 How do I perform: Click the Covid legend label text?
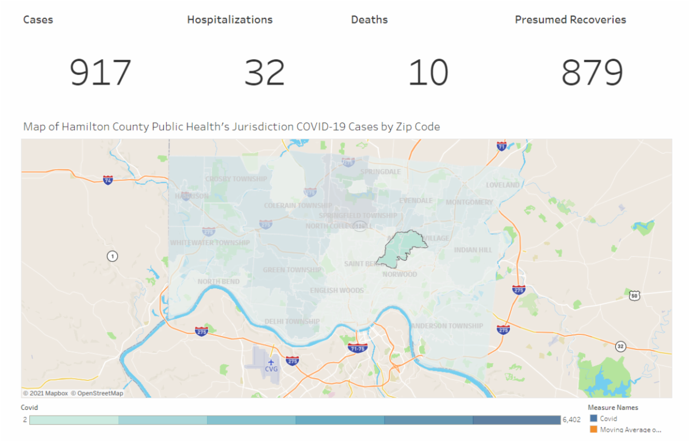pyautogui.click(x=608, y=418)
